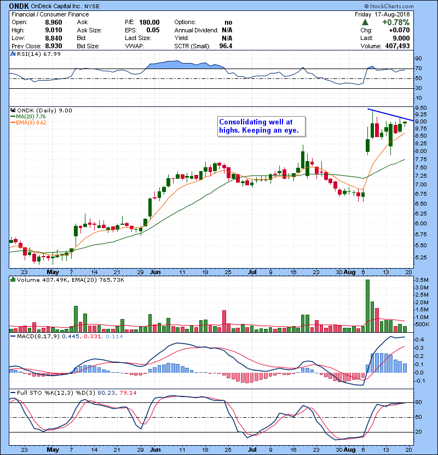438x455 pixels.
Task: Click the MACD(8,17,9) indicator label
Action: point(38,337)
